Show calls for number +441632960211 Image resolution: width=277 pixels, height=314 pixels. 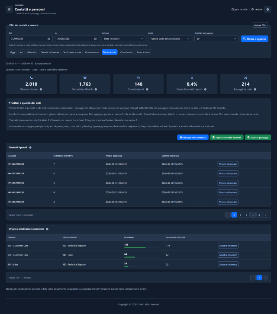click(x=228, y=173)
